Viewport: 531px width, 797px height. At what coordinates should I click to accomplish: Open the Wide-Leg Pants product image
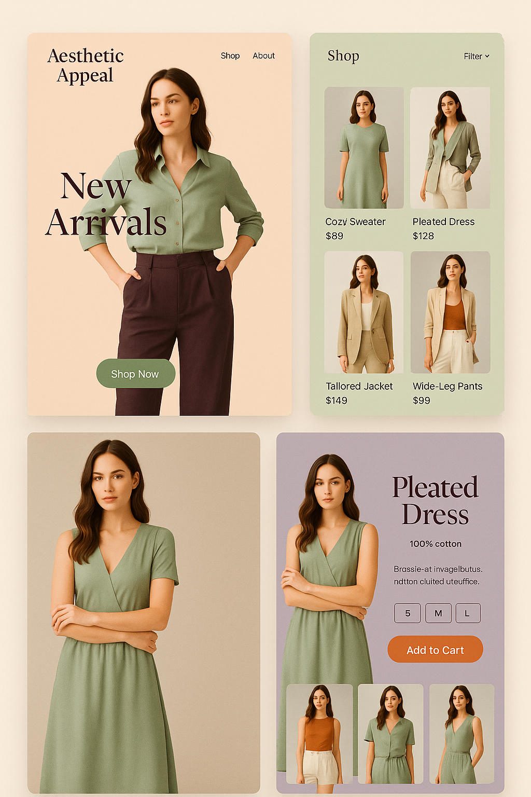451,312
